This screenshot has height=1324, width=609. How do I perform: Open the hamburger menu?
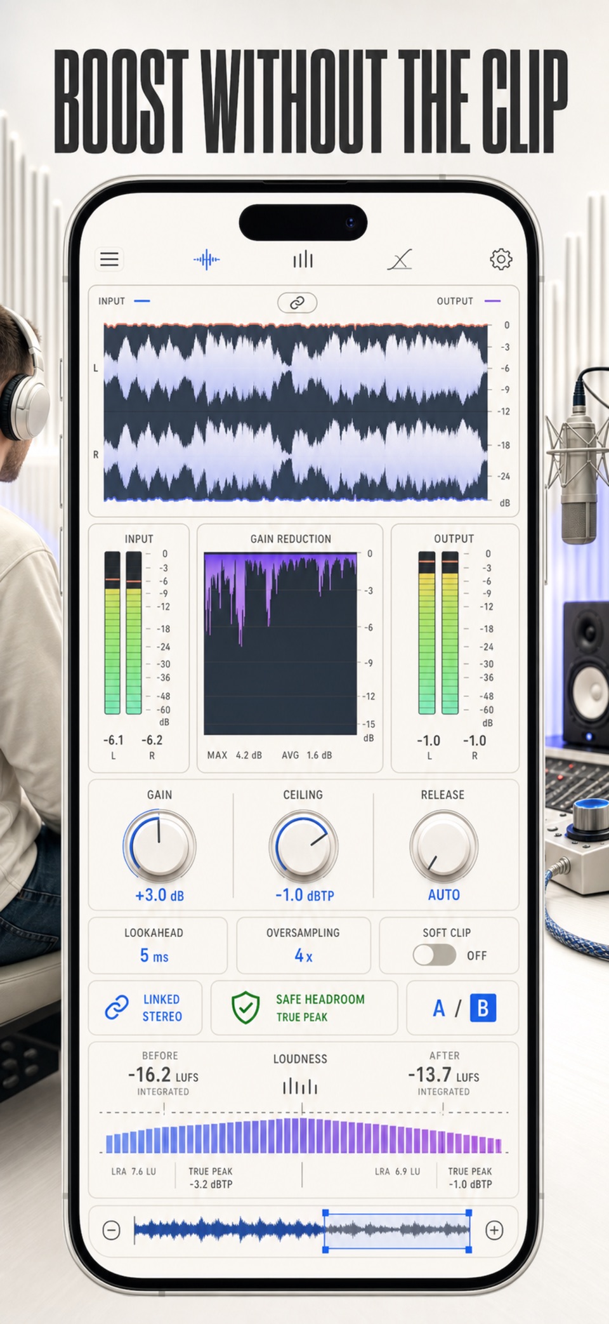[109, 259]
